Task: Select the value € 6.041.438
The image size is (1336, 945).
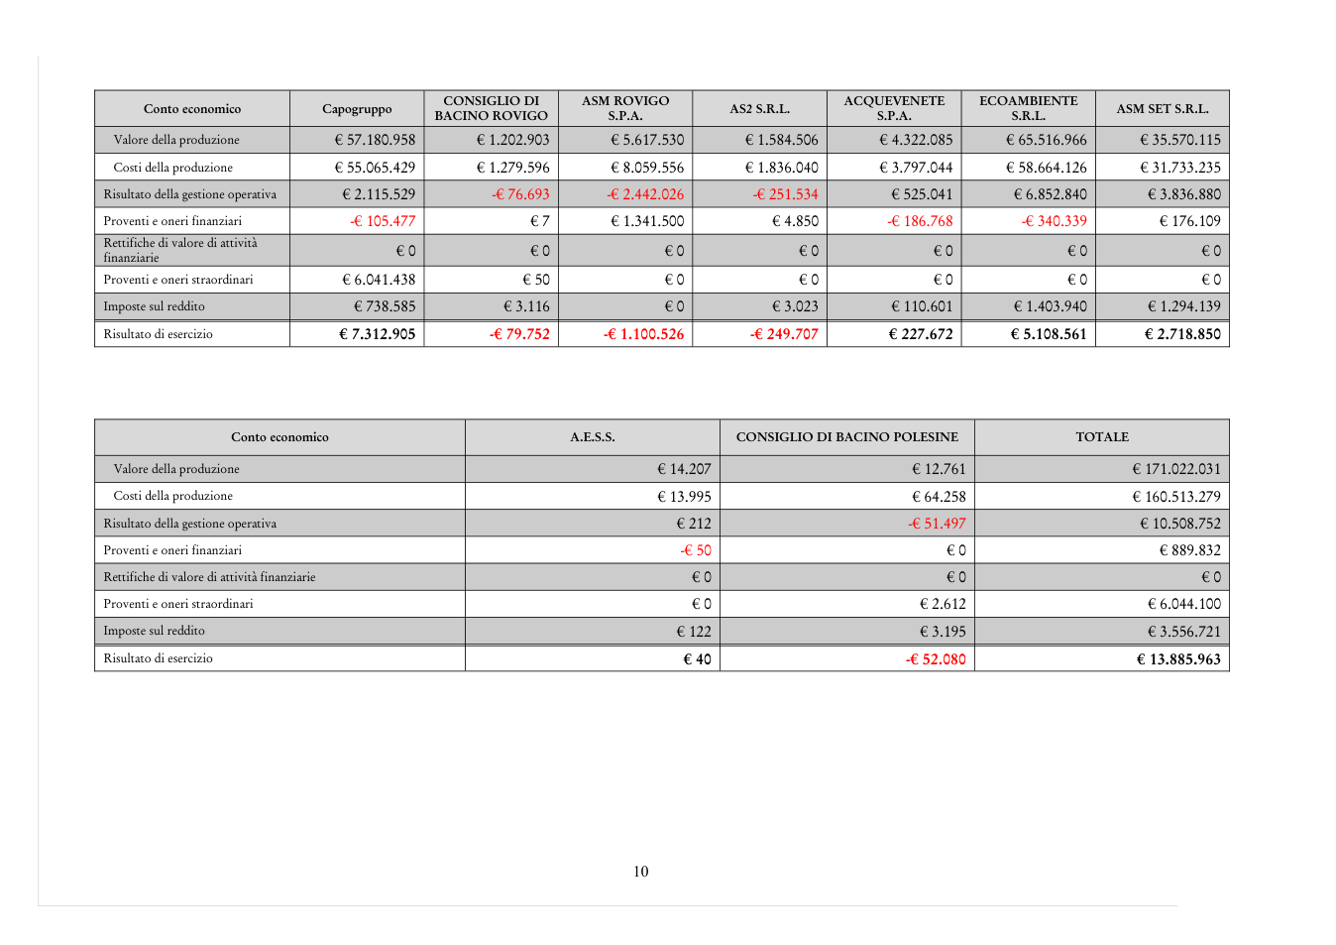Action: click(x=379, y=280)
